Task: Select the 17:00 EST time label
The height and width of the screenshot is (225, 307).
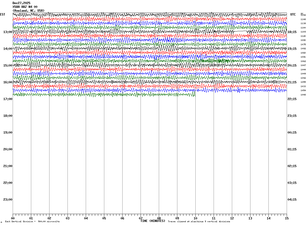Action: tap(8, 99)
